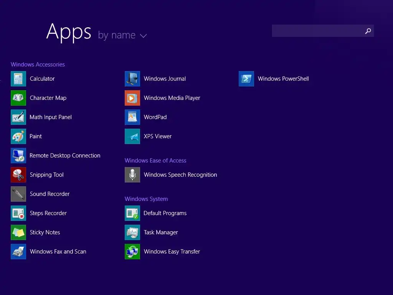Launch the Windows Fax and Scan icon
The image size is (393, 295).
18,252
